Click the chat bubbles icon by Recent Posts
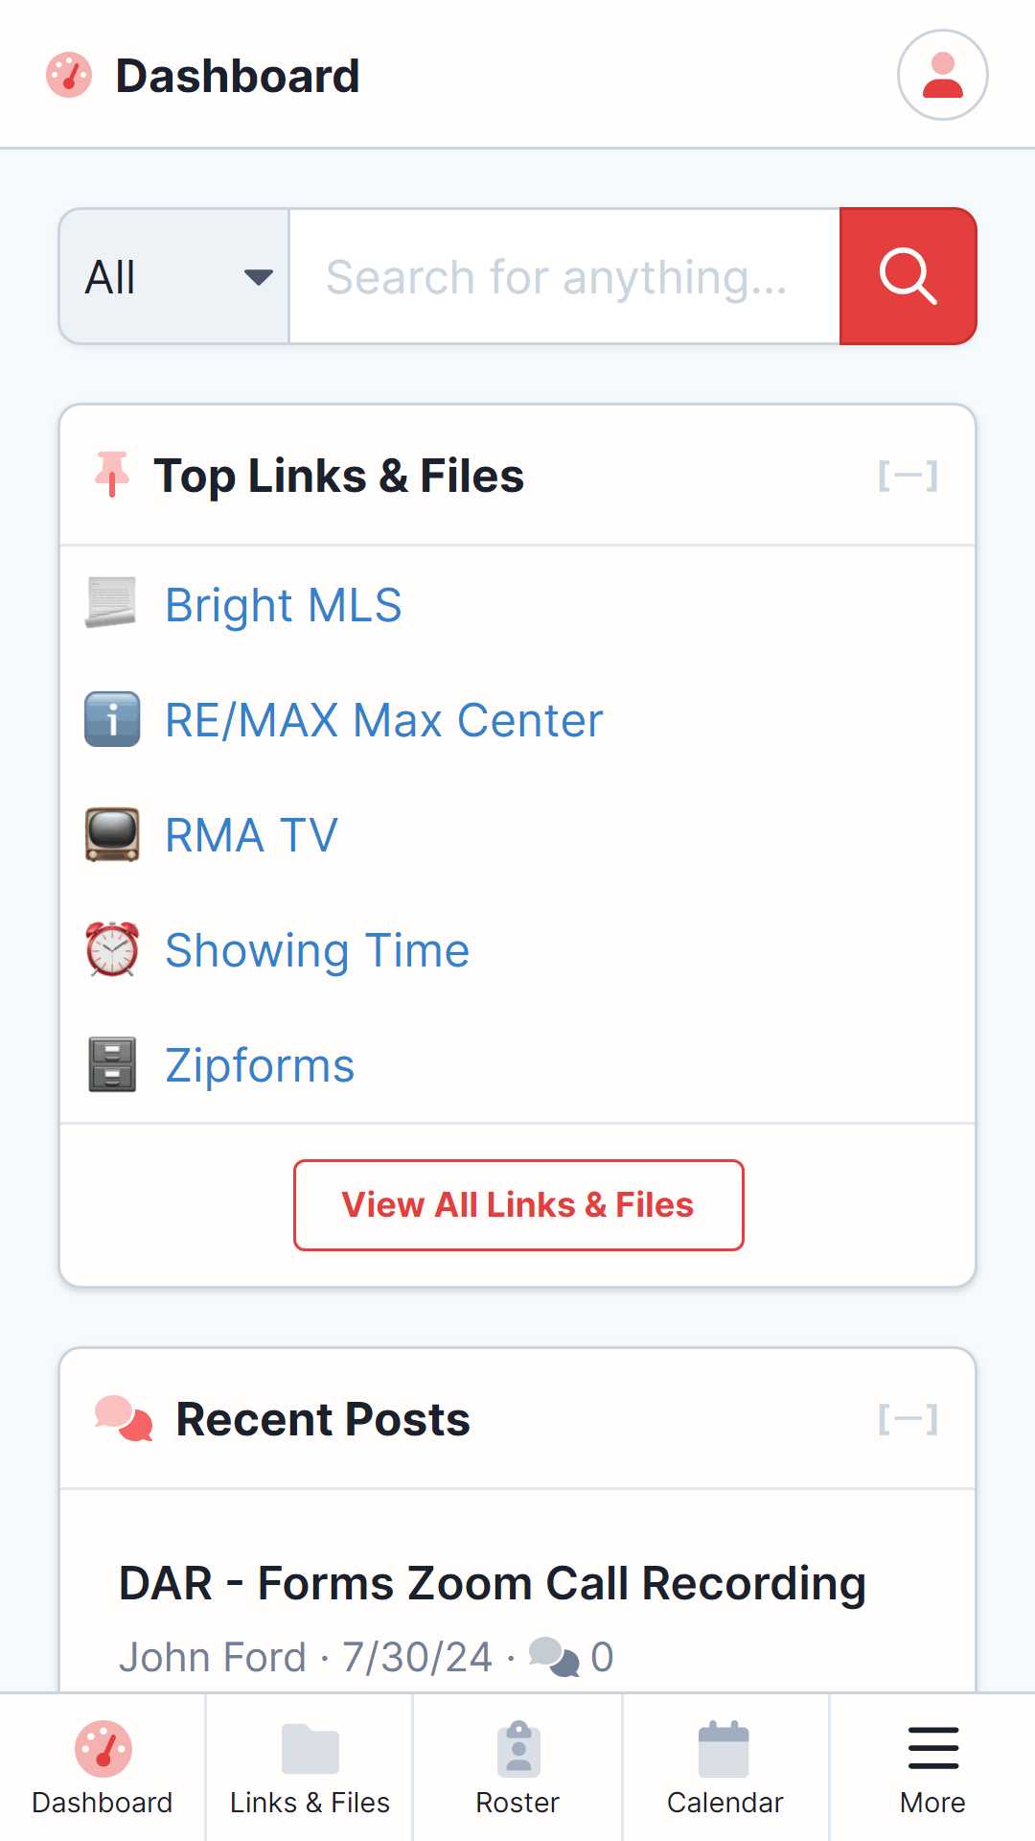The height and width of the screenshot is (1841, 1035). pos(124,1418)
